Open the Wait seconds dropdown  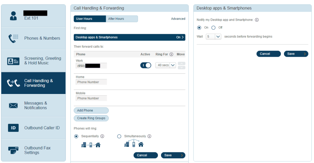coord(213,36)
